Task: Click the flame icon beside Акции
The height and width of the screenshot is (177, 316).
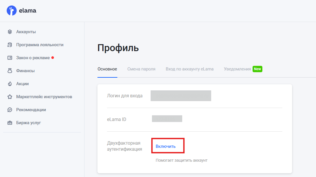Action: coord(10,84)
